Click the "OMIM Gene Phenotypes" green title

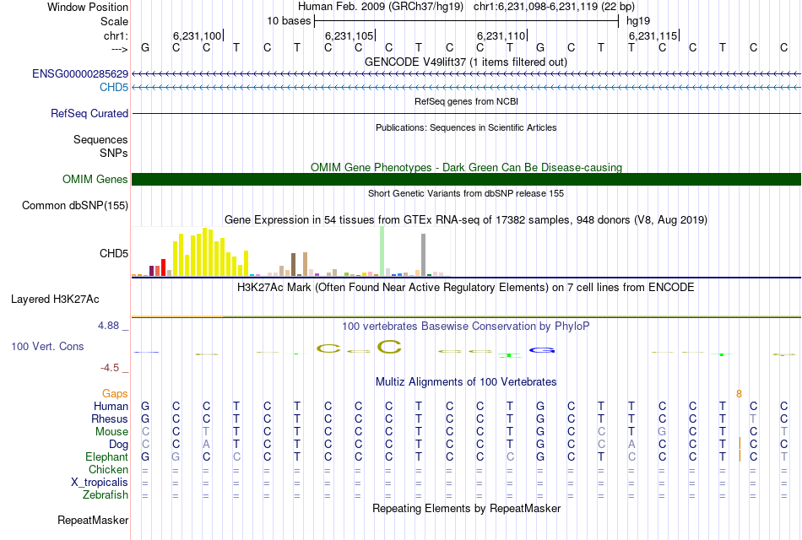pos(466,167)
